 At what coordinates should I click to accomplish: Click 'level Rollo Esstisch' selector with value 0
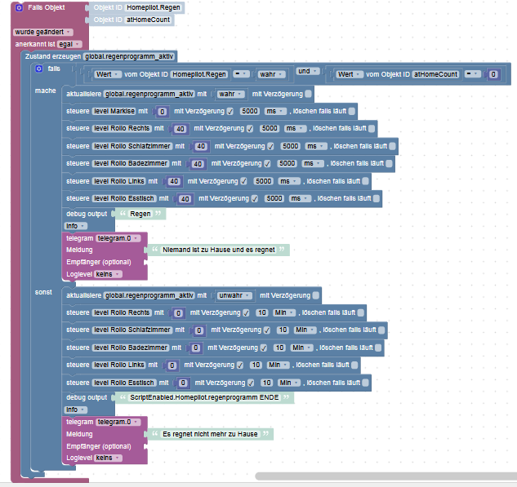click(124, 383)
